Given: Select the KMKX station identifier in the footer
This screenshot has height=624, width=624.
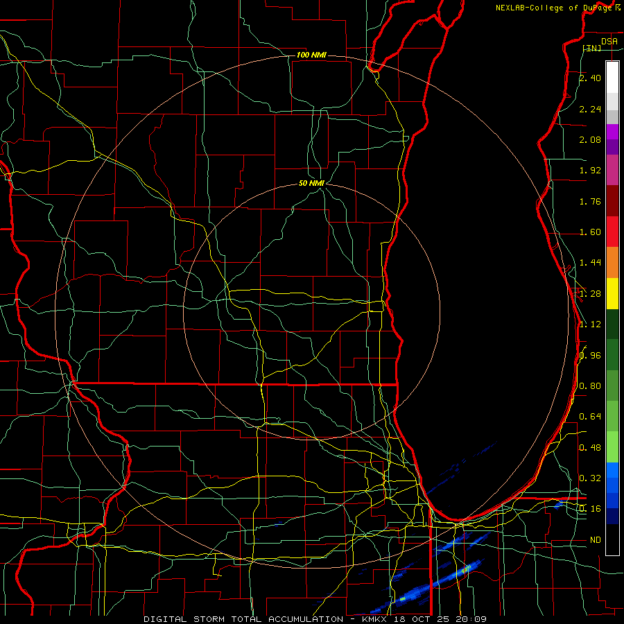Looking at the screenshot, I should click(x=376, y=619).
